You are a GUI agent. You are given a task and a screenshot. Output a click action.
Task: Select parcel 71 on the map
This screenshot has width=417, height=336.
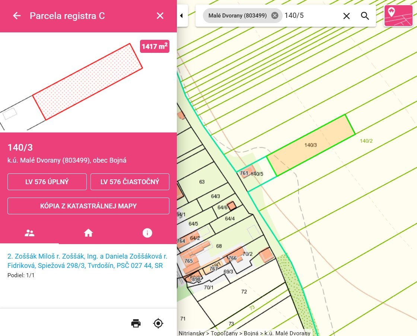[183, 319]
